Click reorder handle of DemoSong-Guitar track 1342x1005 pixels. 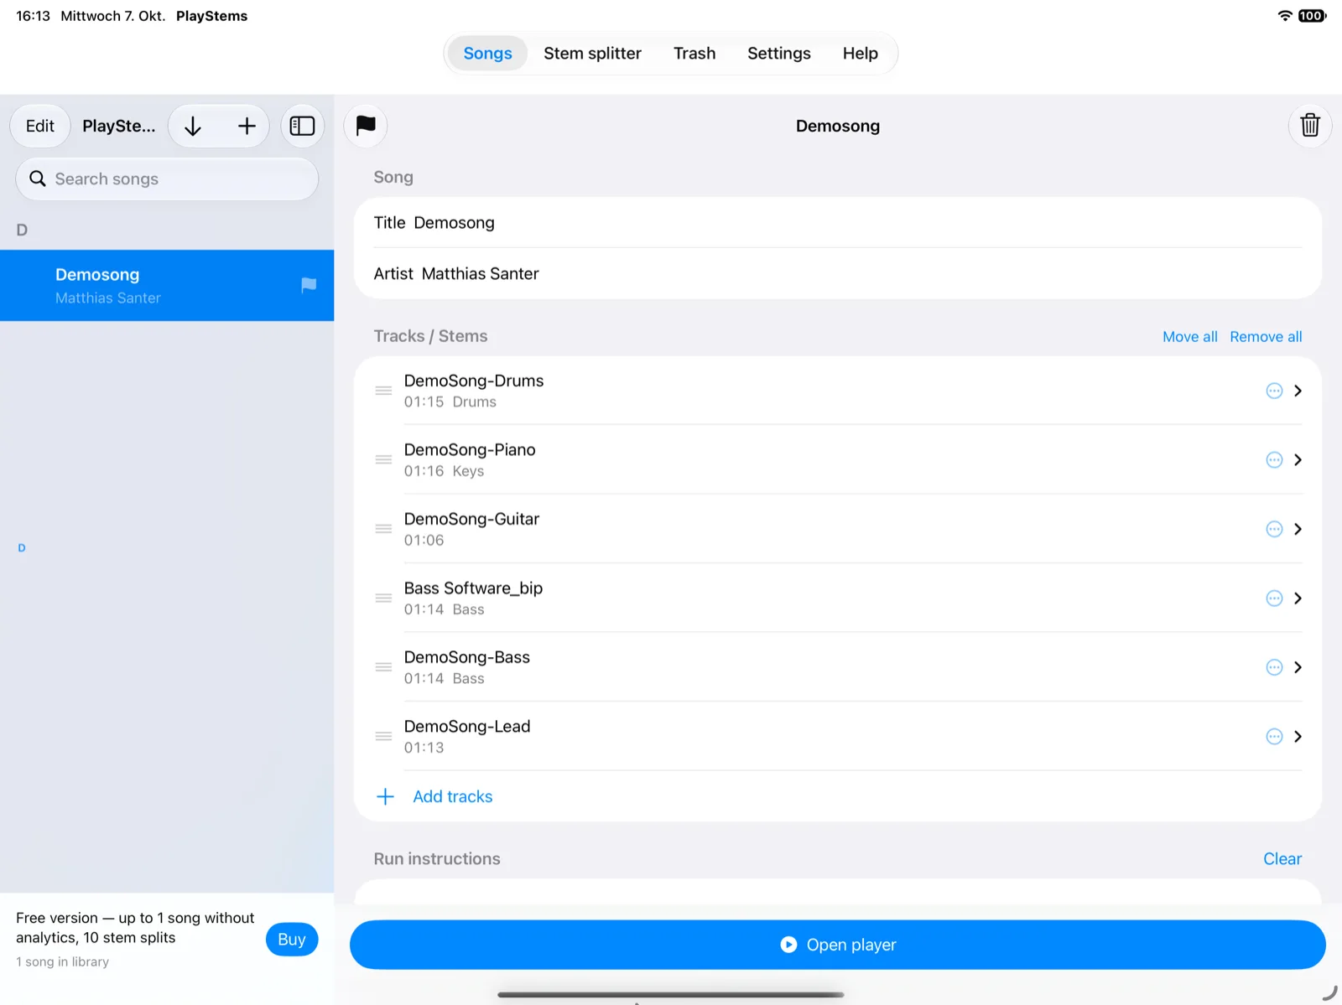383,529
